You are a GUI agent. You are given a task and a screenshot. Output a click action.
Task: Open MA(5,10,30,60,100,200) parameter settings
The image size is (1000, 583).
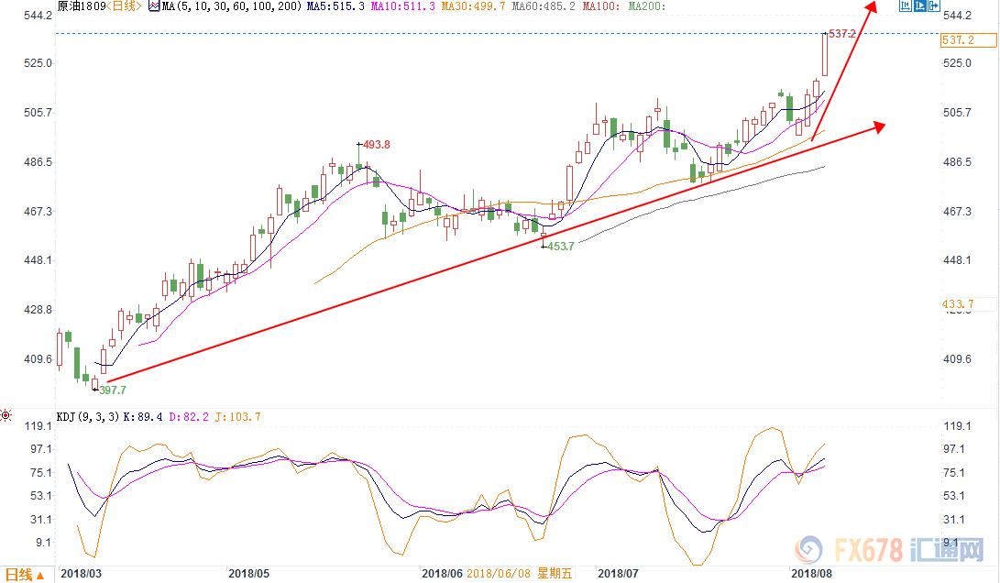click(227, 6)
